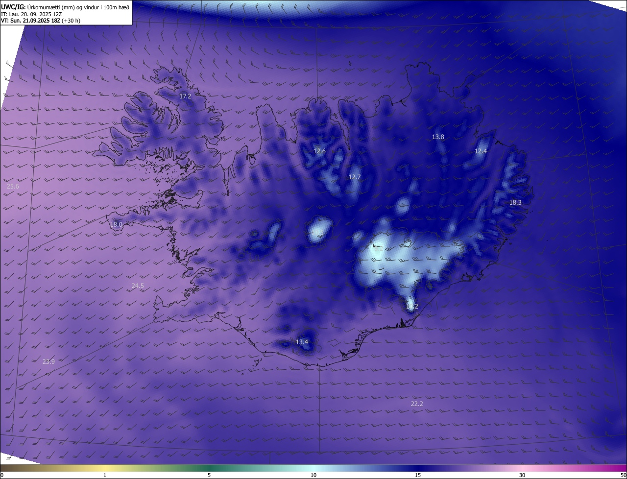Screen dimensions: 627x479
Task: Click the 13.4 value near the south coast
Action: 302,342
